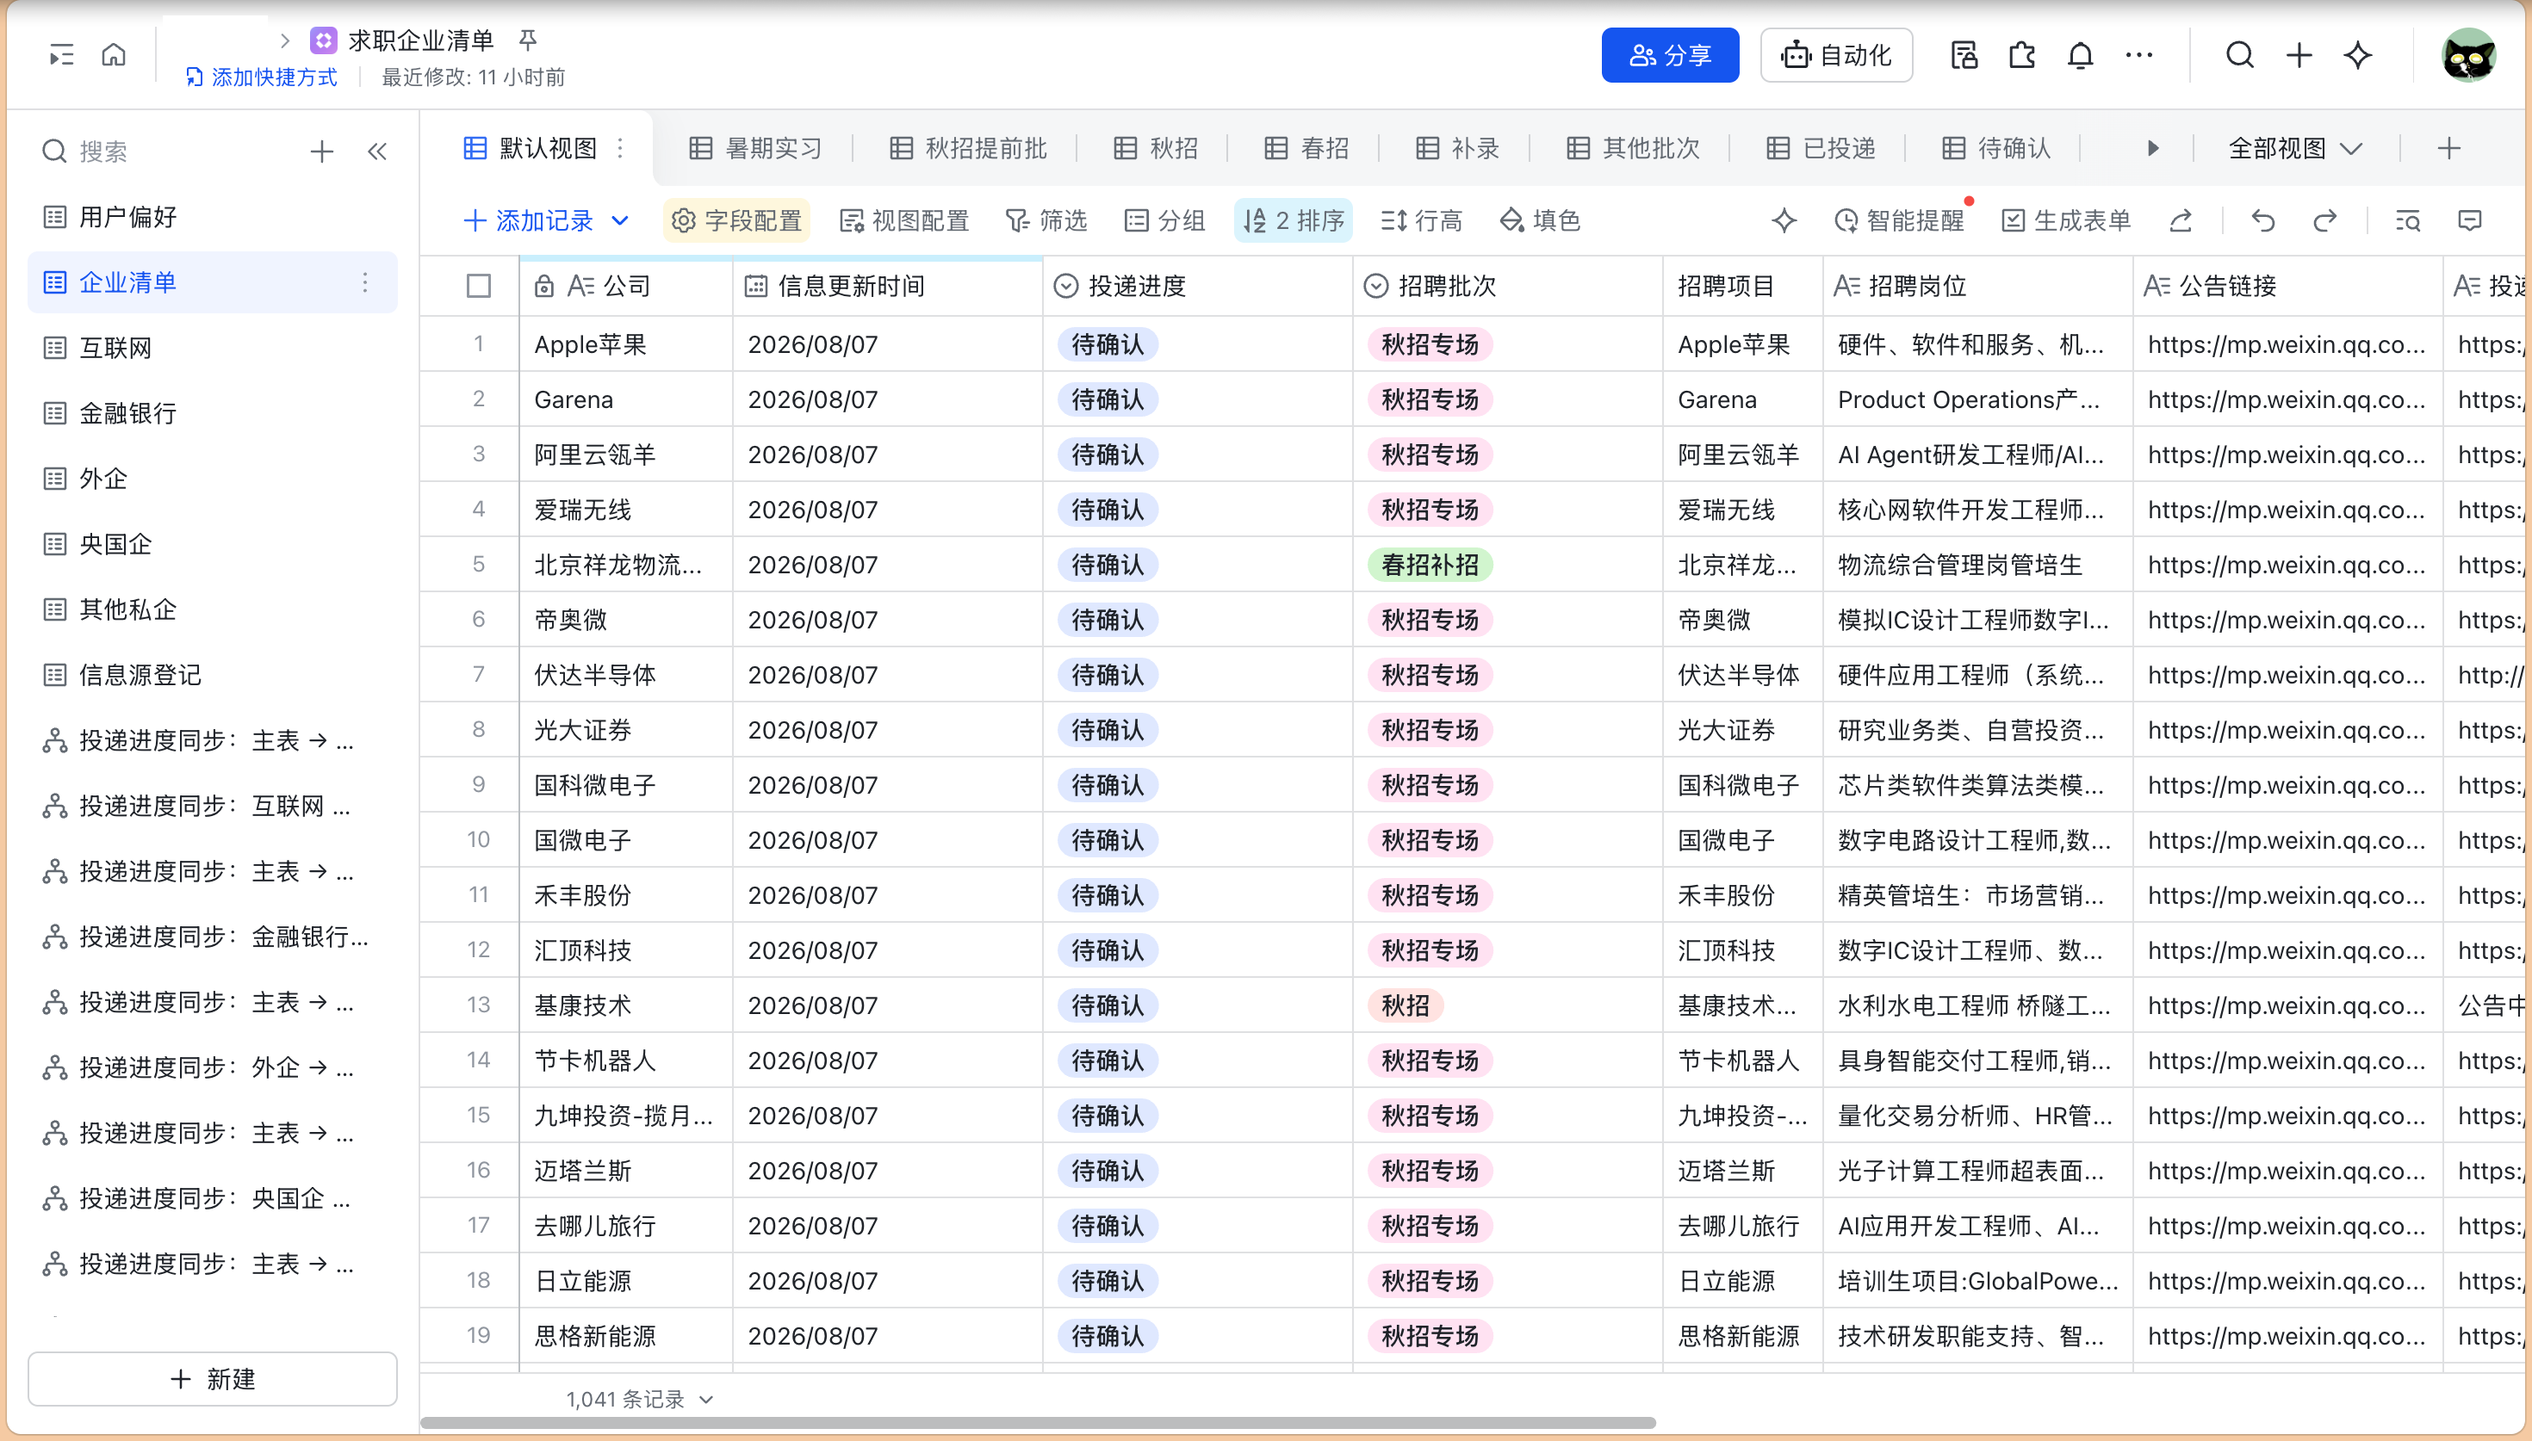Open 生成表单 form generator
Viewport: 2532px width, 1441px height.
pos(2066,220)
